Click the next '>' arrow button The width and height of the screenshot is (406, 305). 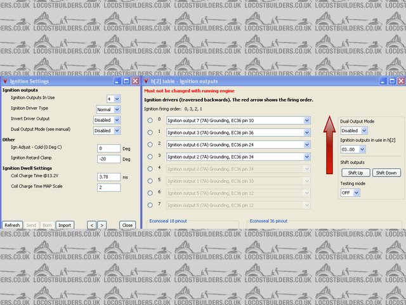click(101, 225)
